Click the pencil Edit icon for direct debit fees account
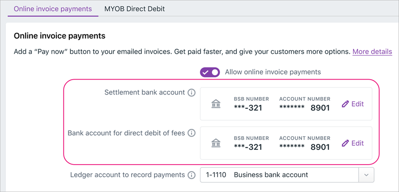Screen dimensions: 399x192 [x=345, y=143]
